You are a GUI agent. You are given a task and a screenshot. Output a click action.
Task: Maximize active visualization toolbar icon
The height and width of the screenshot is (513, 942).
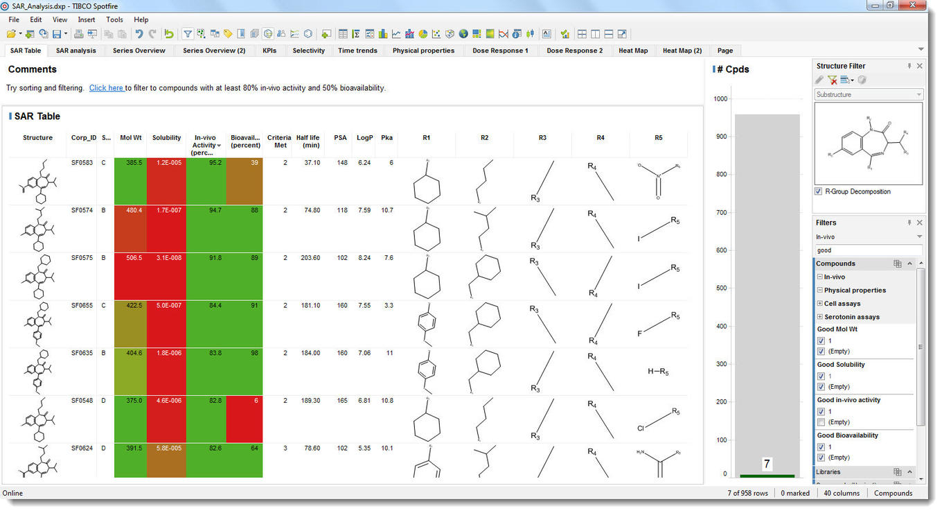tap(622, 33)
